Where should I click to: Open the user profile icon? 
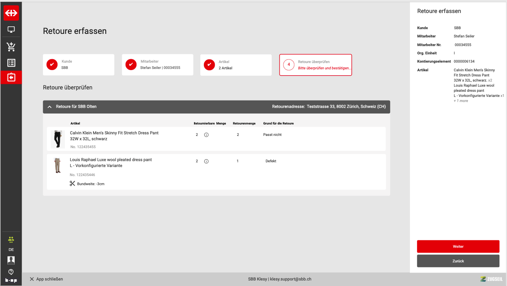11,260
